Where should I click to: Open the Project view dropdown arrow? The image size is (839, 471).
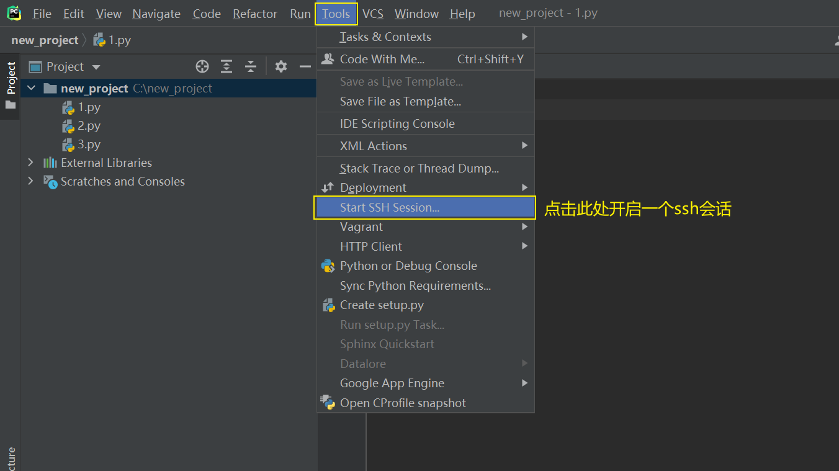(x=96, y=67)
